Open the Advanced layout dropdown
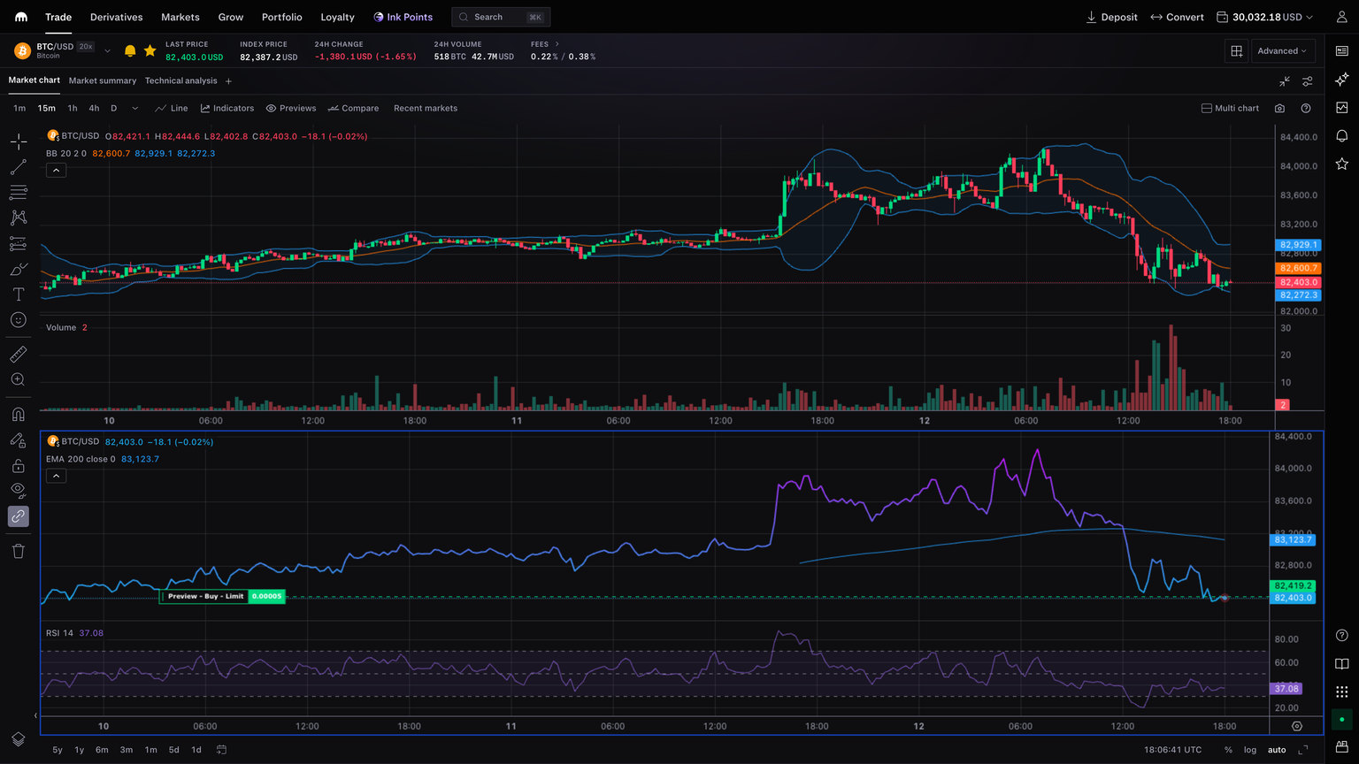The height and width of the screenshot is (764, 1359). click(x=1283, y=51)
